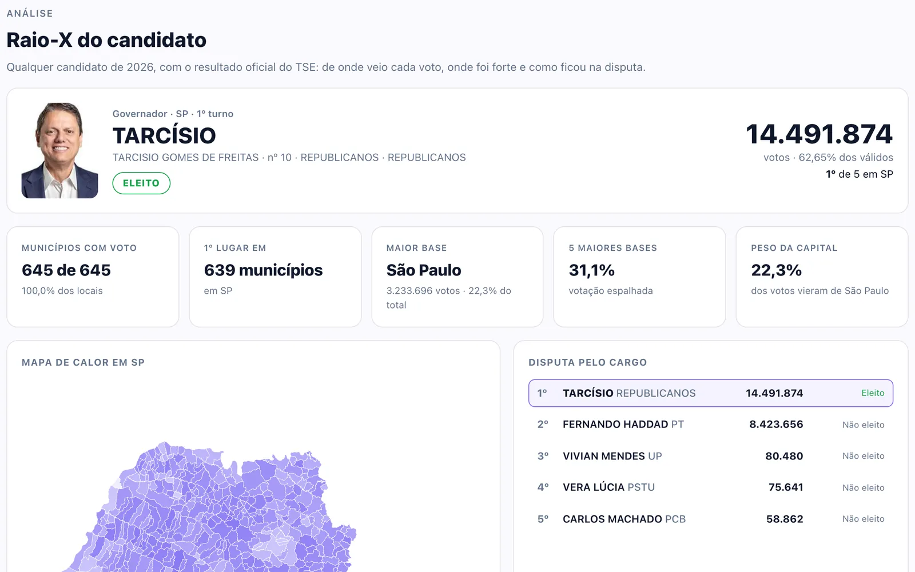
Task: Click the '3.233.696 votos' maior base detail
Action: click(x=423, y=291)
